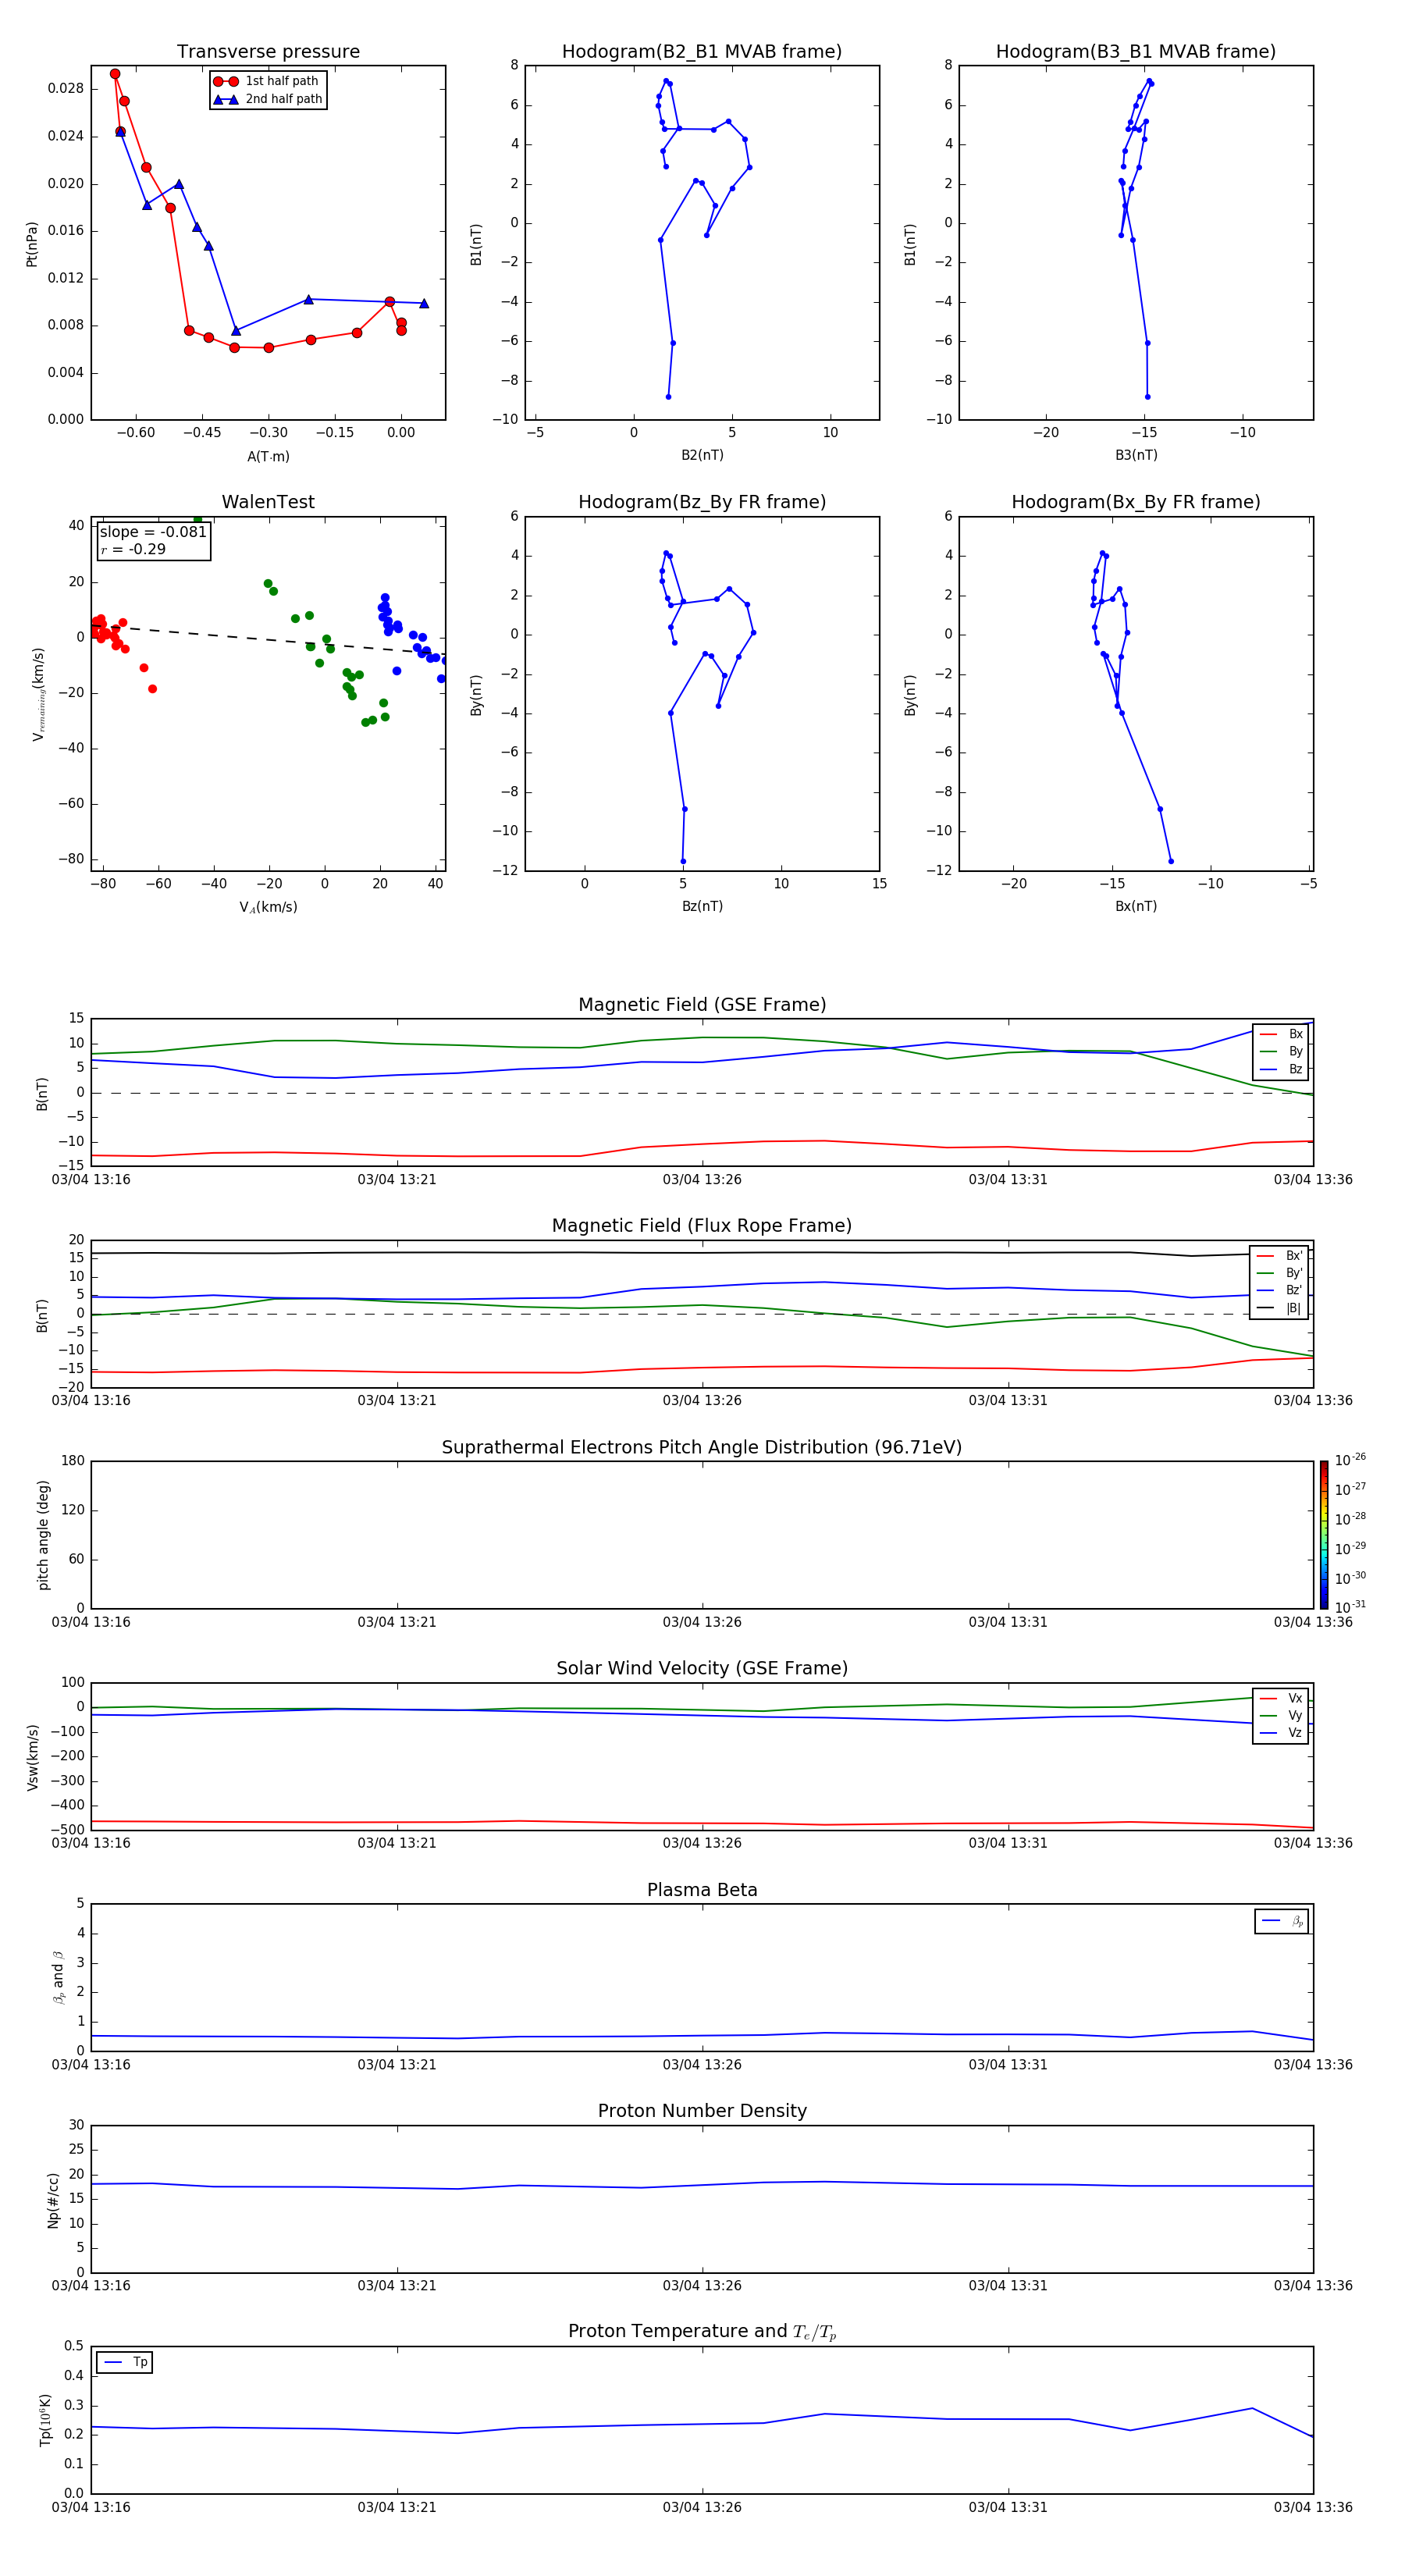This screenshot has height=2576, width=1405.
Task: Click the "slope = -0.081" annotation text
Action: [153, 532]
